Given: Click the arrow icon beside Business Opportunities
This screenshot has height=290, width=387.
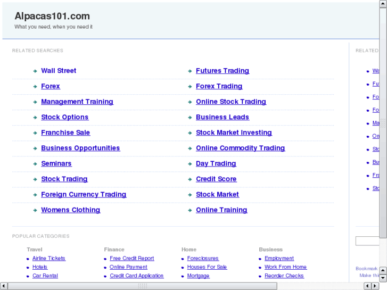Looking at the screenshot, I should pyautogui.click(x=35, y=148).
